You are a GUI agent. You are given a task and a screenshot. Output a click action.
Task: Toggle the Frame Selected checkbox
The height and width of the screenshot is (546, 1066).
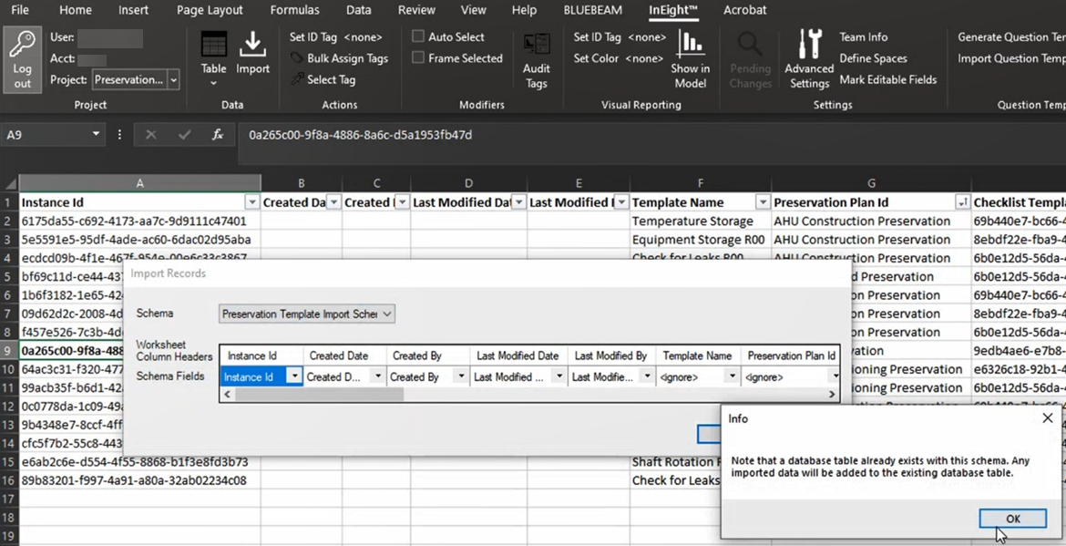pyautogui.click(x=418, y=58)
